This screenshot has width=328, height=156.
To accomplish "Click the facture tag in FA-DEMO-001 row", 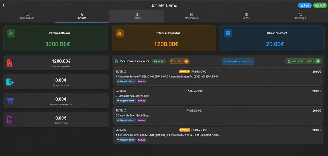I will [142, 81].
